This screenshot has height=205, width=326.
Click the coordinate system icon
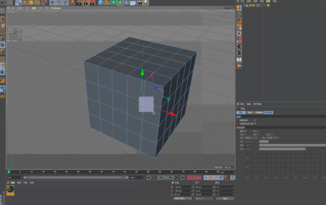pyautogui.click(x=72, y=2)
